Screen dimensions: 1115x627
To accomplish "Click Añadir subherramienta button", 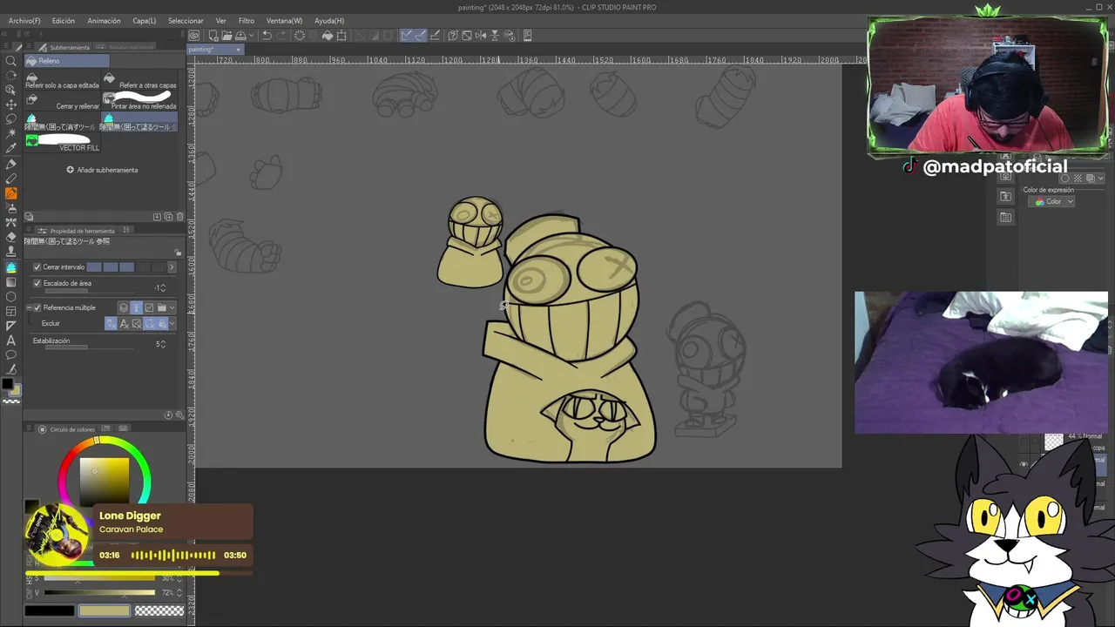I will coord(102,170).
